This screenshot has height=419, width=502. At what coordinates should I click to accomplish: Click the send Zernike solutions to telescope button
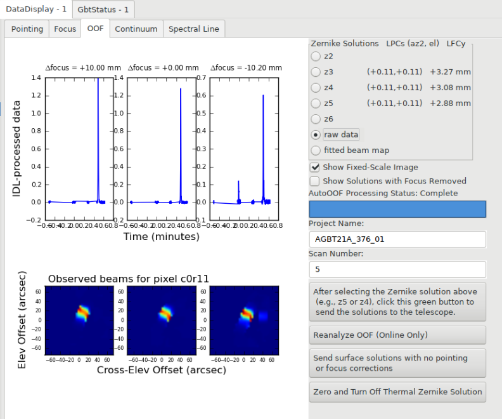tap(397, 302)
